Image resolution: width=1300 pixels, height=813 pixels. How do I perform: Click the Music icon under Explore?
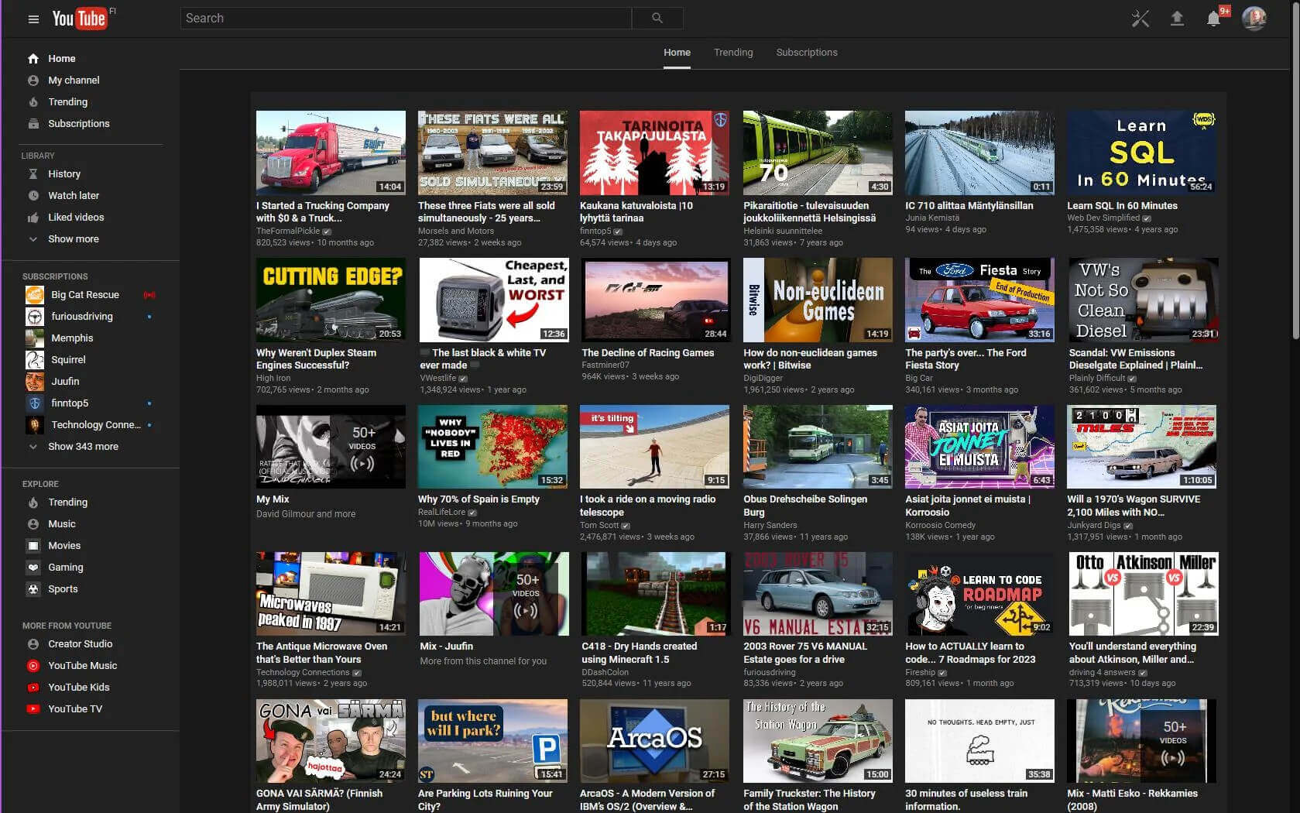[x=33, y=524]
